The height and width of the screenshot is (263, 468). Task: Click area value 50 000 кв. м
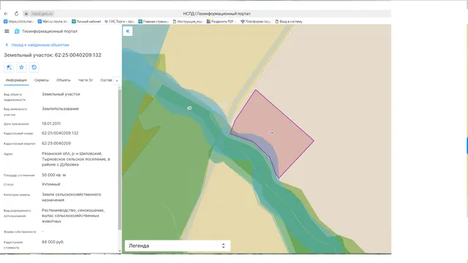pos(53,175)
